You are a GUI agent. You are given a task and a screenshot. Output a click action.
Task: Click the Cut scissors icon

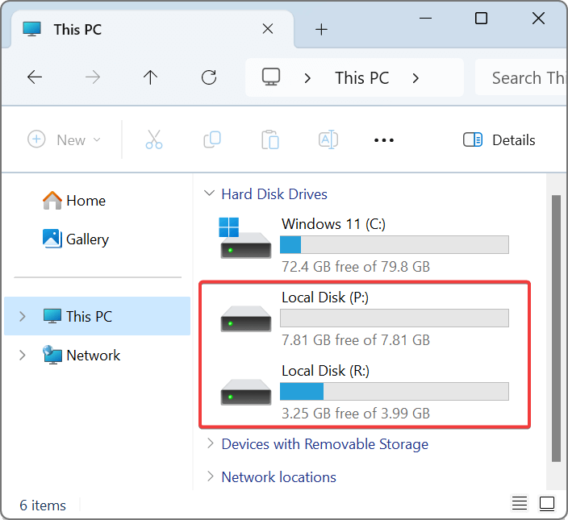(x=154, y=139)
